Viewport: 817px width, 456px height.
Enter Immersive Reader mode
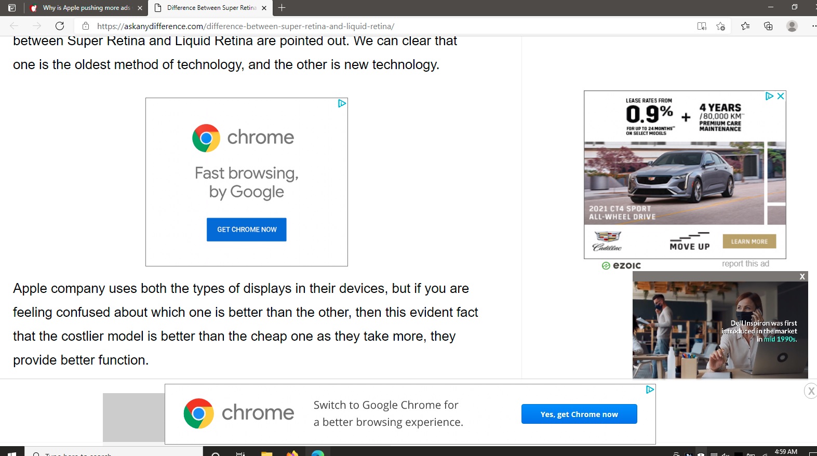(702, 26)
